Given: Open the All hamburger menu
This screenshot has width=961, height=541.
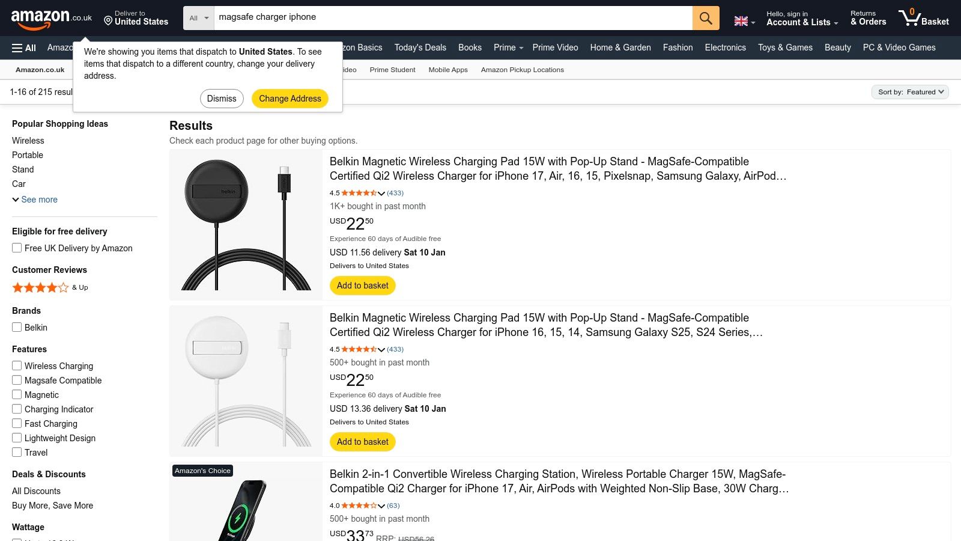Looking at the screenshot, I should tap(23, 47).
